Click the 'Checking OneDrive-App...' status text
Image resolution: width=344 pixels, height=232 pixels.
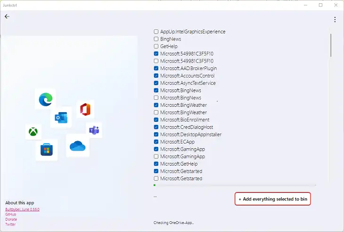(173, 223)
